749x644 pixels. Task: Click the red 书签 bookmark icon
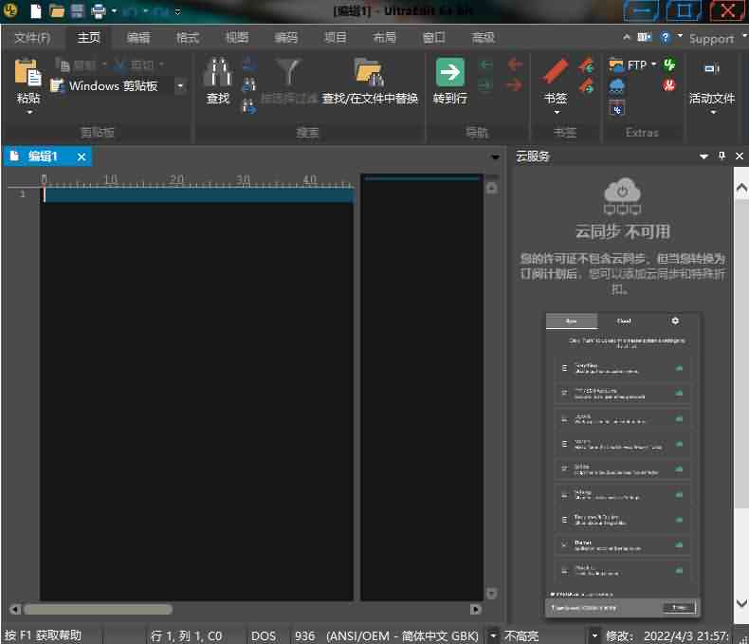pyautogui.click(x=555, y=73)
